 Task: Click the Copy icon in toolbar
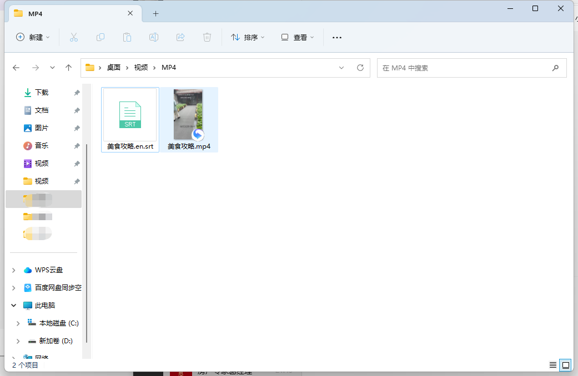(100, 37)
